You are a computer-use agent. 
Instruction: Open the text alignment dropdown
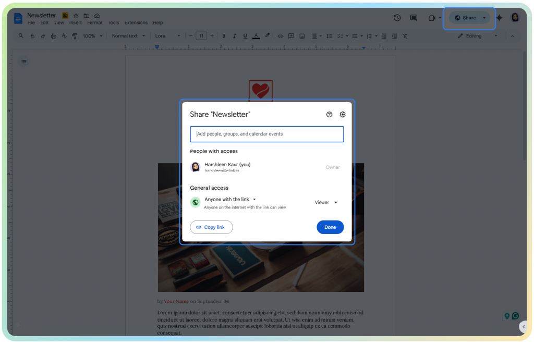317,36
